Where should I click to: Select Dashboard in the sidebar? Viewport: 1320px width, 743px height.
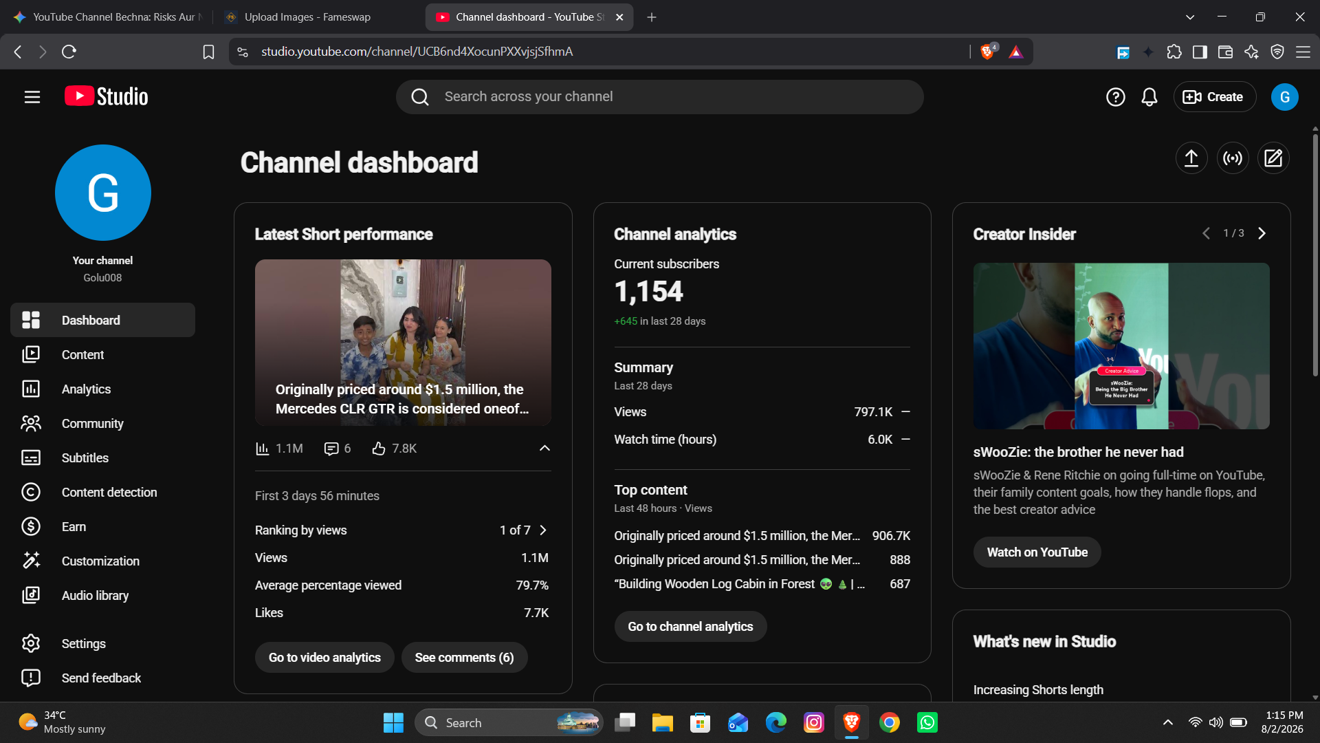coord(103,320)
